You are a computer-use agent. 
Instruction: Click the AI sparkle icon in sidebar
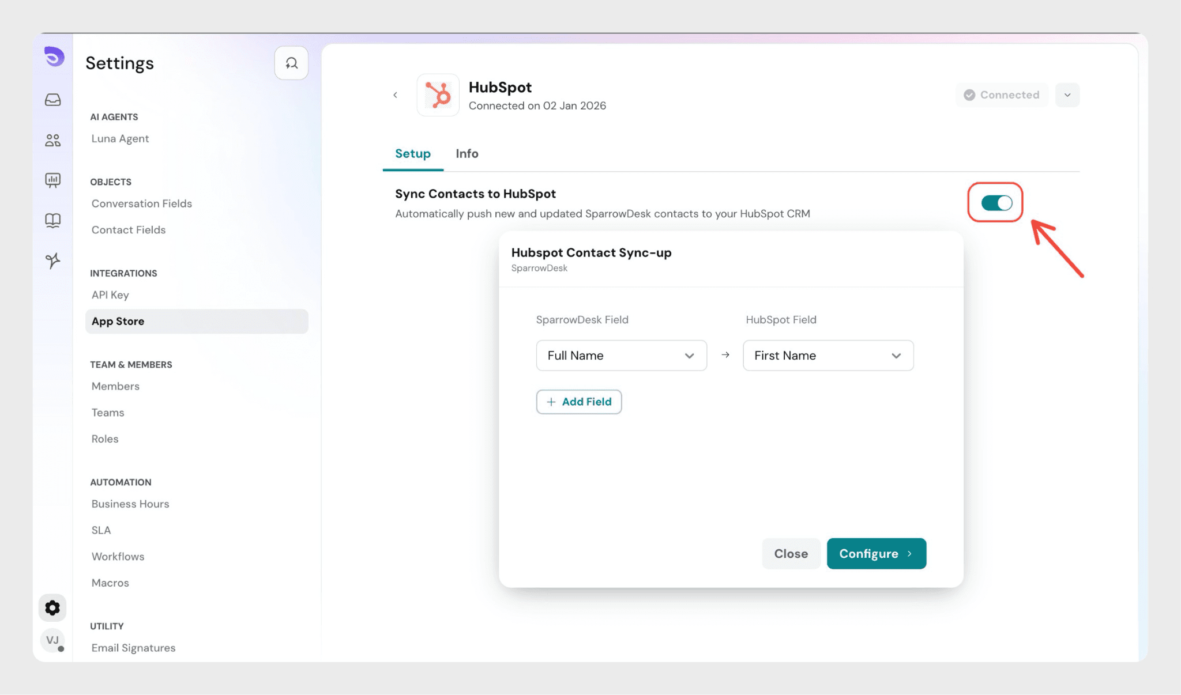[53, 260]
